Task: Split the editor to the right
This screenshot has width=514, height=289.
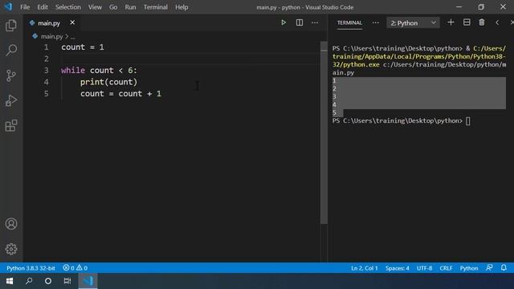Action: point(300,22)
